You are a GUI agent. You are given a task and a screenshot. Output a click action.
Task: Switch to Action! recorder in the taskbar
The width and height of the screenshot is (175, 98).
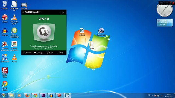pos(59,96)
